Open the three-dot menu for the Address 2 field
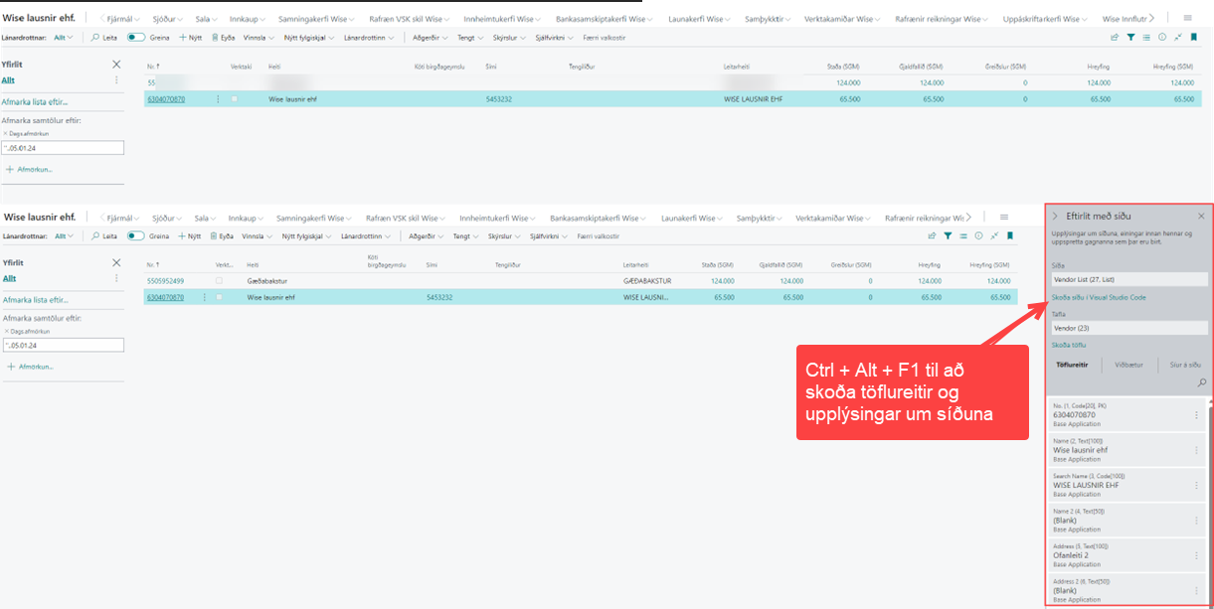 1196,589
